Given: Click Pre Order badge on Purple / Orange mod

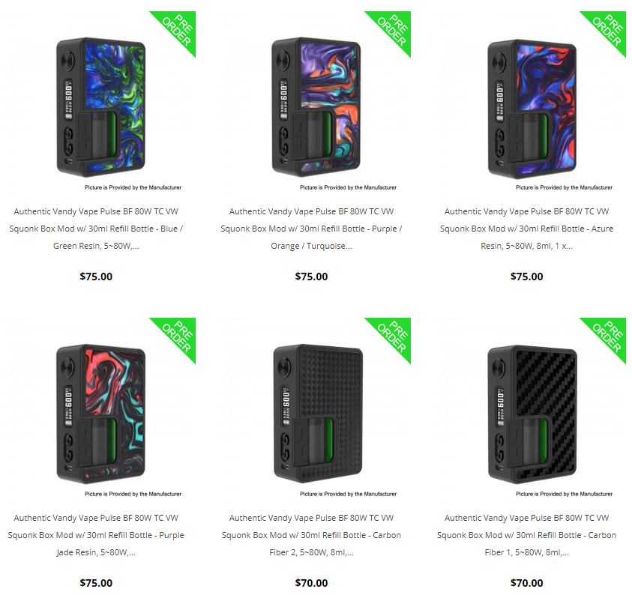Looking at the screenshot, I should [x=394, y=29].
